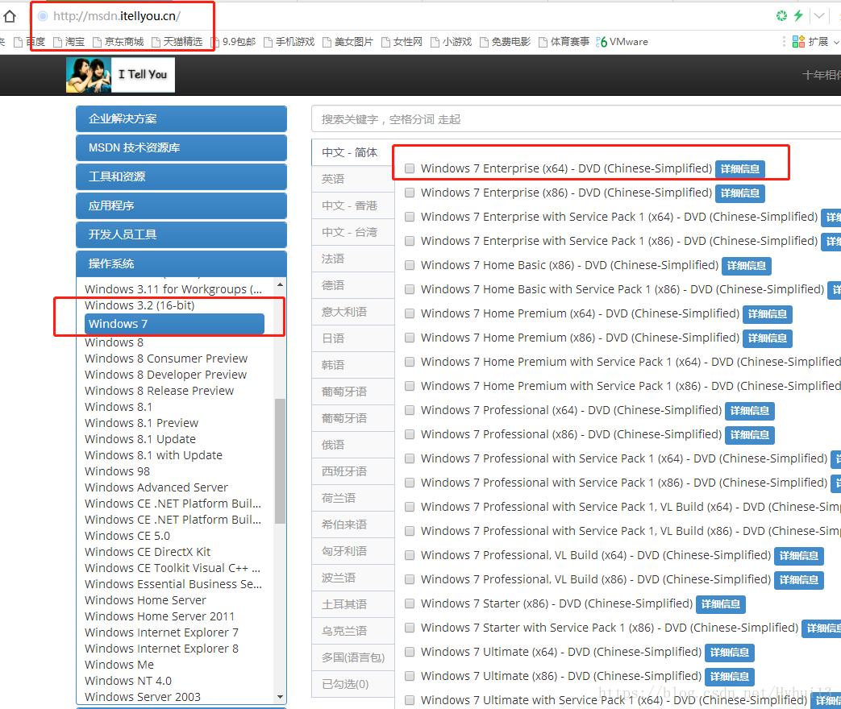The height and width of the screenshot is (709, 841).
Task: Open the VMware bookmark
Action: (x=622, y=42)
